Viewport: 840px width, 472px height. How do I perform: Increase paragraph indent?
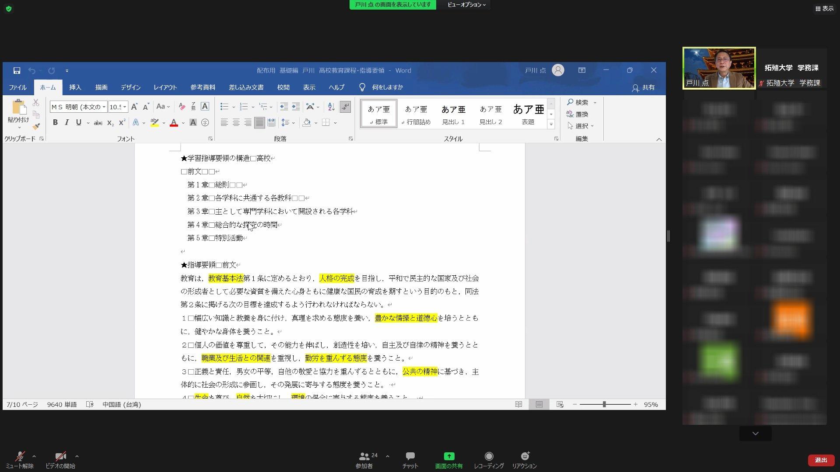click(296, 107)
